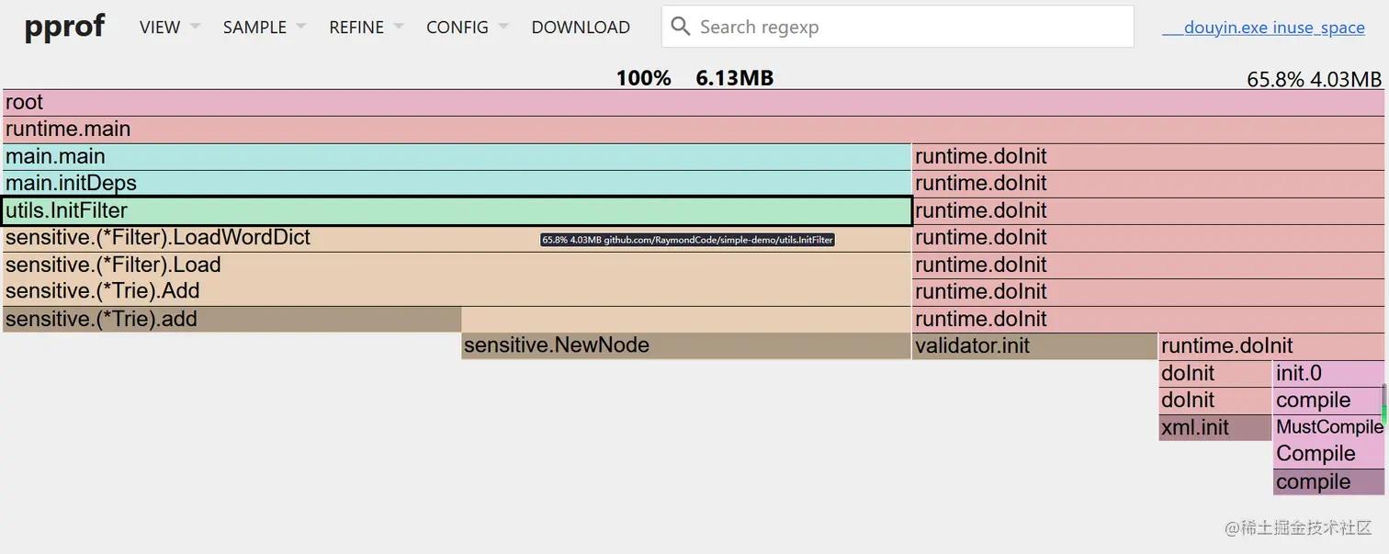Select the runtime.main frame
The height and width of the screenshot is (554, 1389).
694,130
